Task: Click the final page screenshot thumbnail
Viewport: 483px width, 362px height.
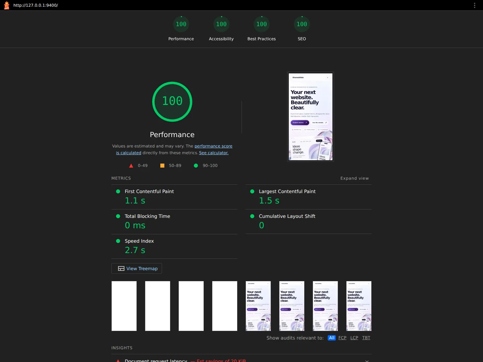Action: click(x=311, y=117)
